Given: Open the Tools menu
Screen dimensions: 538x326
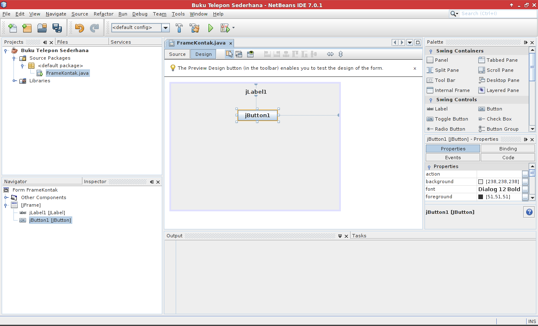Looking at the screenshot, I should coord(178,14).
